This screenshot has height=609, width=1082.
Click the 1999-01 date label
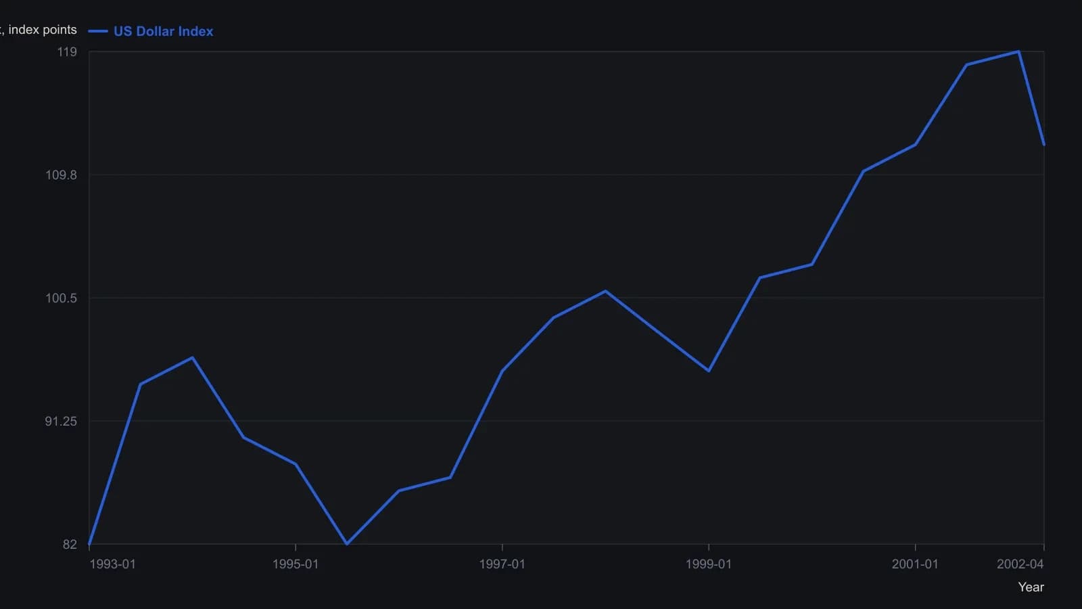click(x=709, y=564)
